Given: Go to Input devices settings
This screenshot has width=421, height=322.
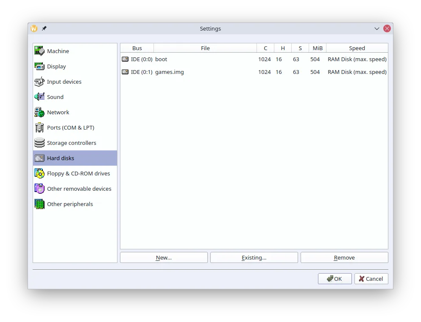Looking at the screenshot, I should tap(75, 82).
